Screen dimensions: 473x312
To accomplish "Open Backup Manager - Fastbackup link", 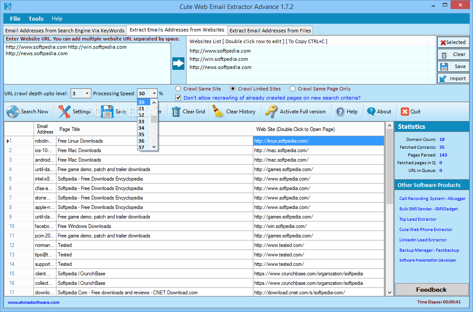I will pyautogui.click(x=429, y=250).
